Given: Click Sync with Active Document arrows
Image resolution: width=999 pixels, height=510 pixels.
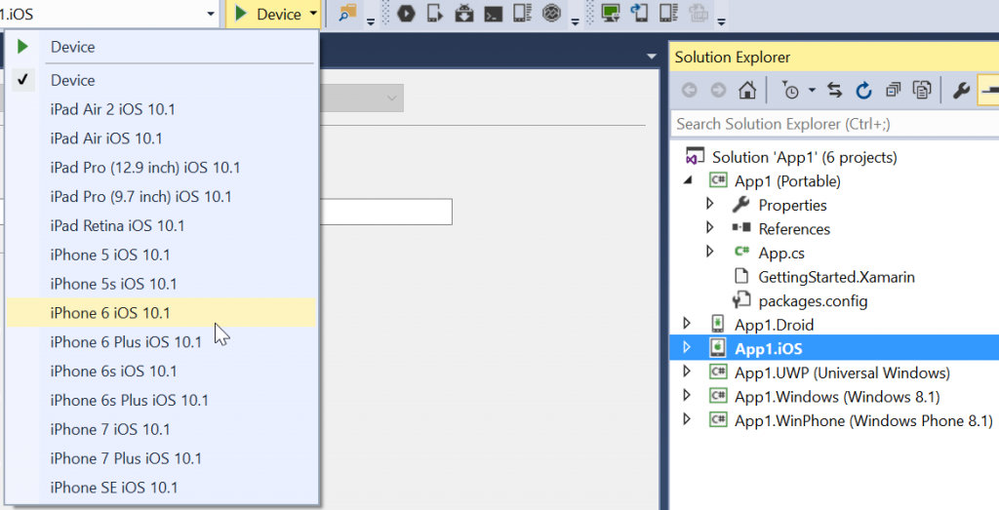Looking at the screenshot, I should (835, 91).
